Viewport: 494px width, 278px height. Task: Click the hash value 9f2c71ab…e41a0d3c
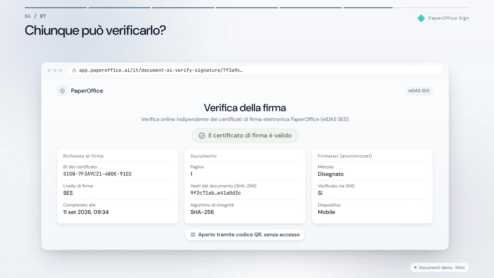point(216,193)
